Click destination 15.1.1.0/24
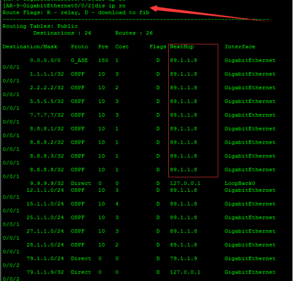293x281 pixels. pos(45,204)
